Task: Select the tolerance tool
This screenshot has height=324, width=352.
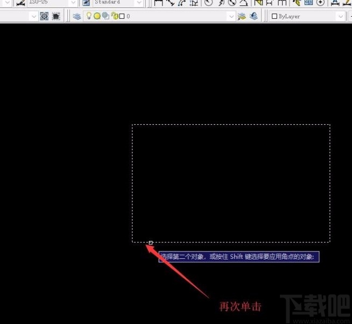Action: coord(309,3)
